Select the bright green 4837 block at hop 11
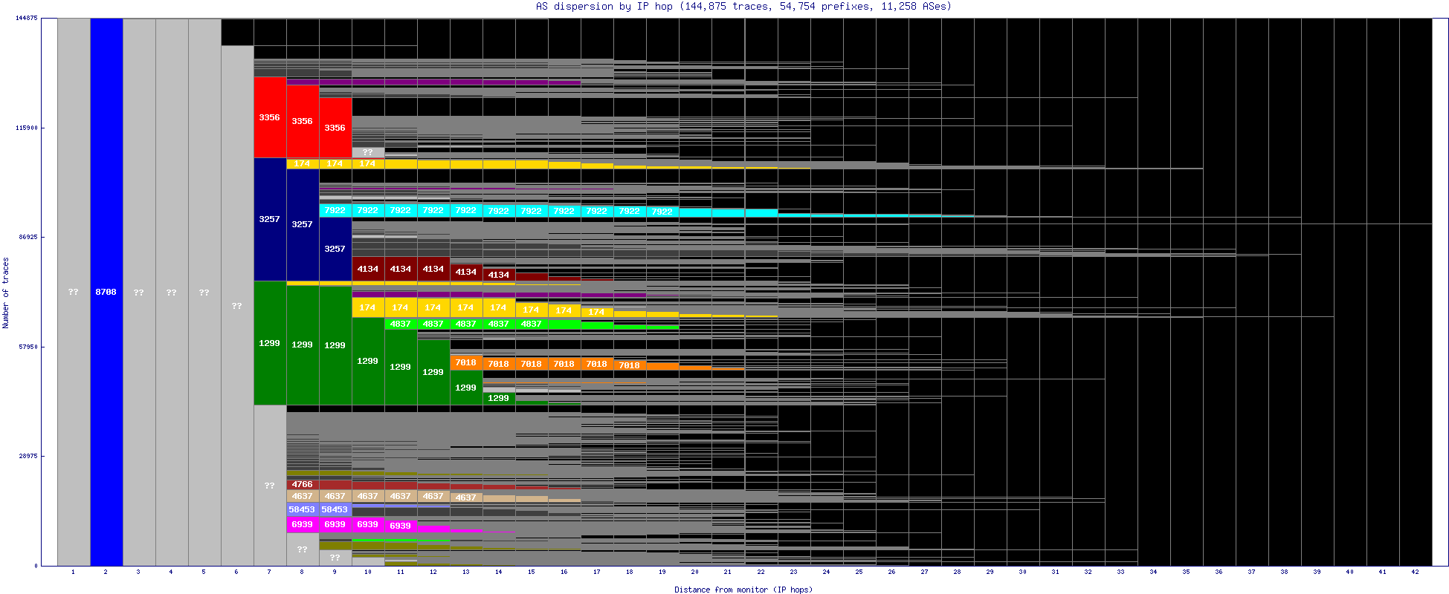Image resolution: width=1449 pixels, height=594 pixels. pyautogui.click(x=401, y=324)
